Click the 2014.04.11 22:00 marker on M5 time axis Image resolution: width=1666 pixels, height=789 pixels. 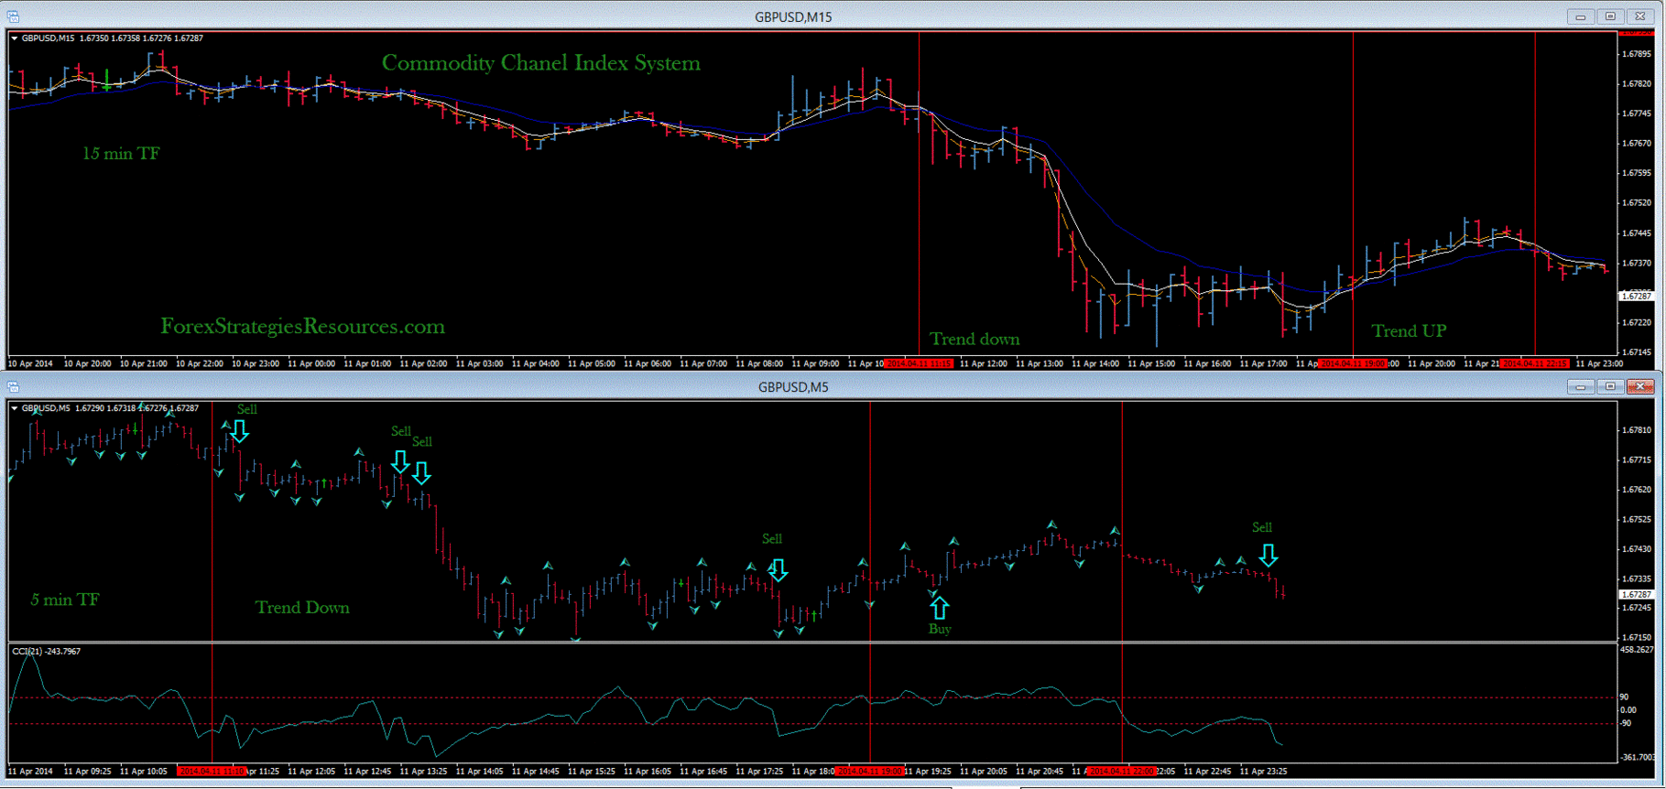pyautogui.click(x=1122, y=772)
